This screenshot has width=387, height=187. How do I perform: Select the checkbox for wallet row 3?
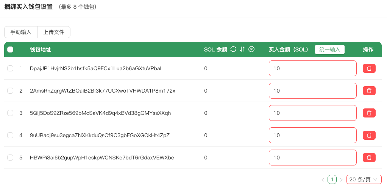click(x=10, y=113)
